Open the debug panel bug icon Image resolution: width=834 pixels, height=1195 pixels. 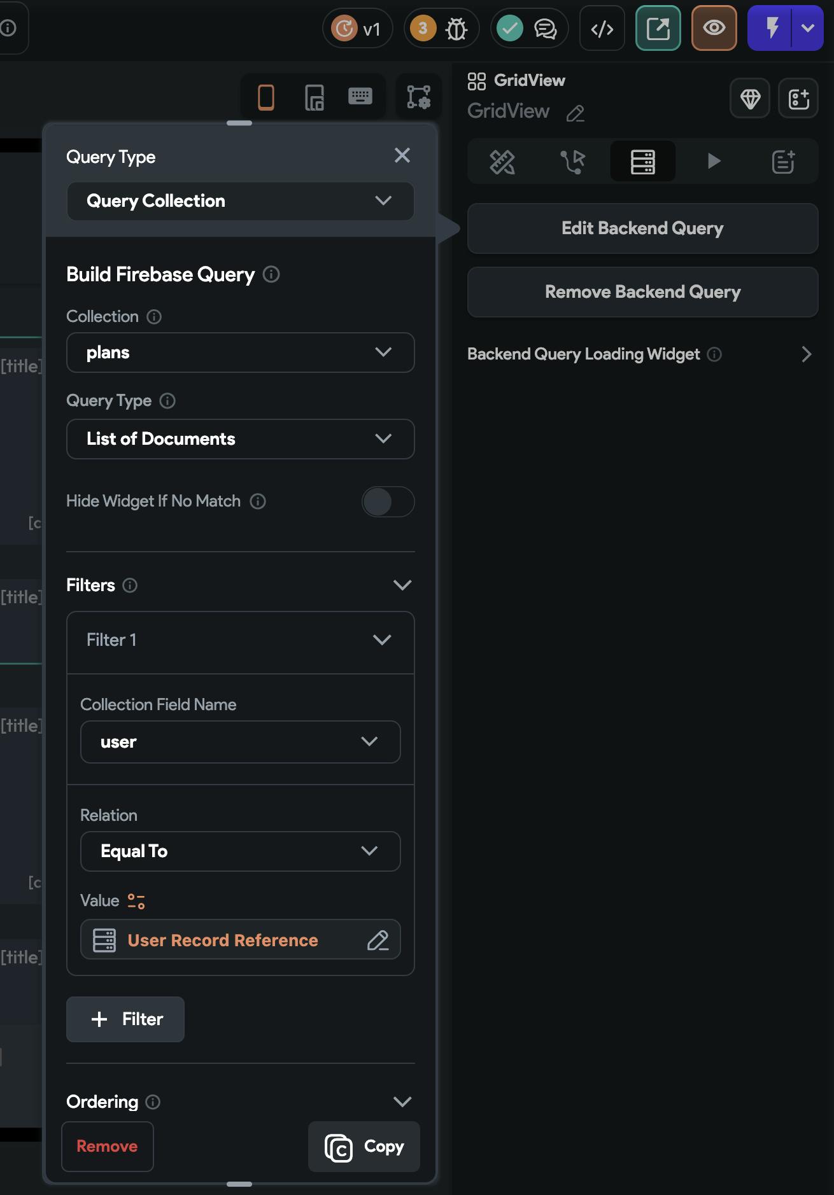pos(456,29)
